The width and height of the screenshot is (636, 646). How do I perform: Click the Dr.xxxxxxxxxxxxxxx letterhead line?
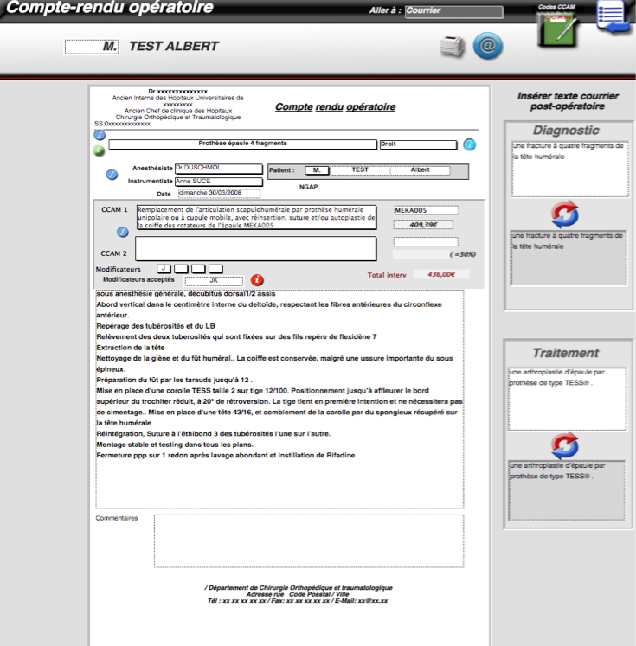pyautogui.click(x=177, y=92)
